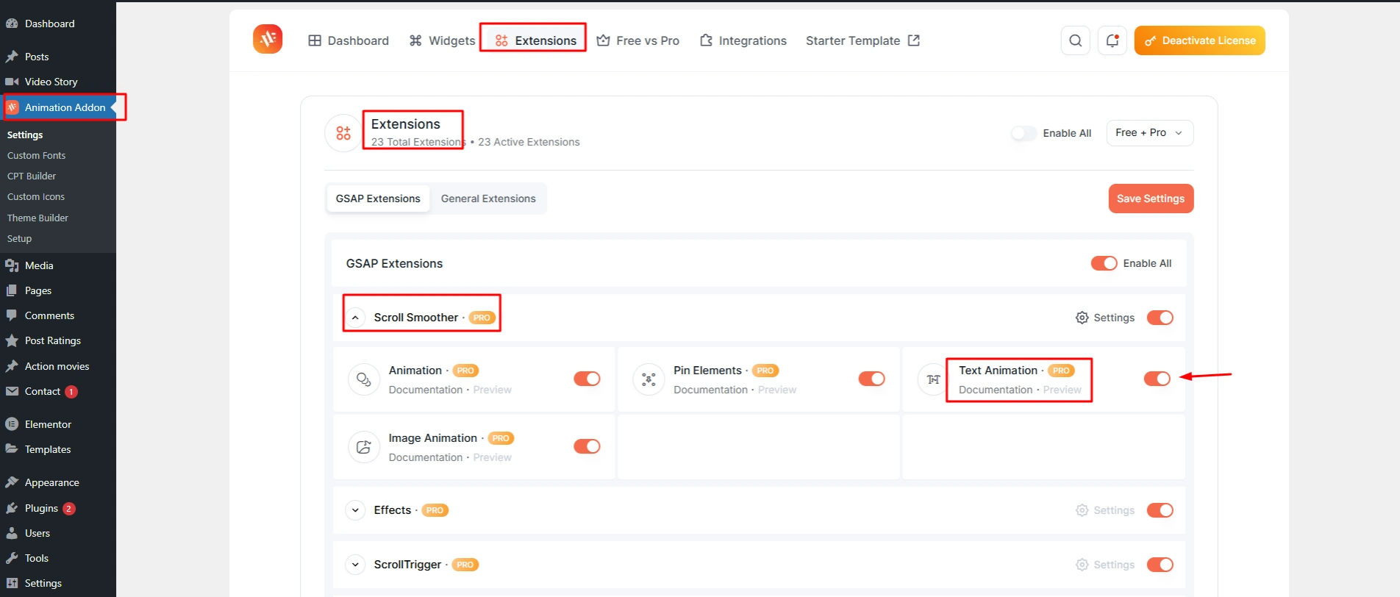
Task: Click the Users sidebar icon
Action: click(x=12, y=533)
